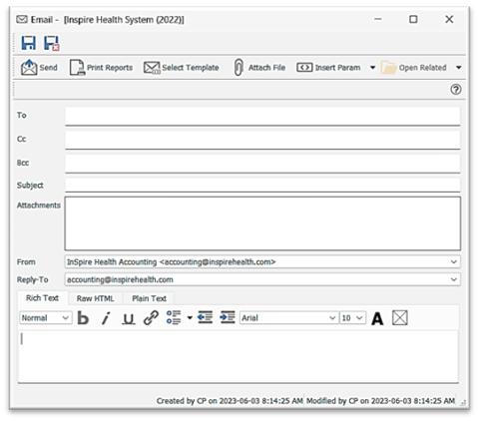Image resolution: width=479 pixels, height=421 pixels.
Task: Switch to the Plain Text tab
Action: pyautogui.click(x=149, y=298)
